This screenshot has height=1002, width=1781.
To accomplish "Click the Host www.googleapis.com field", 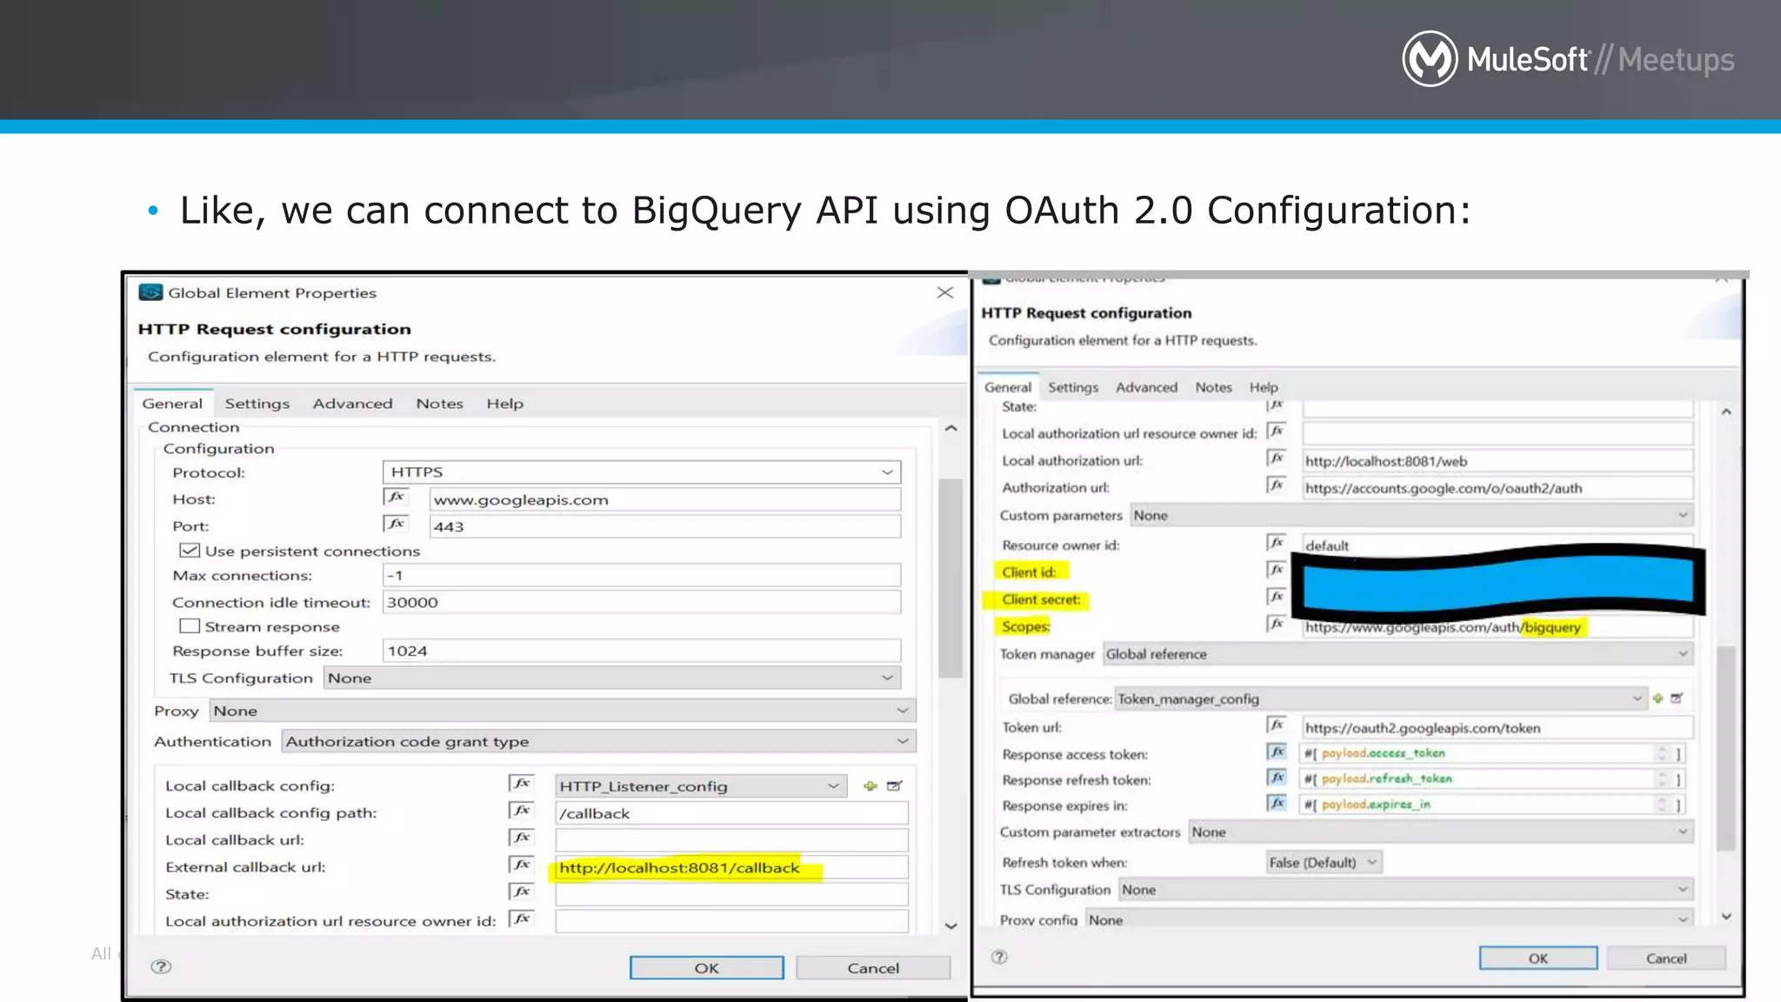I will [665, 499].
